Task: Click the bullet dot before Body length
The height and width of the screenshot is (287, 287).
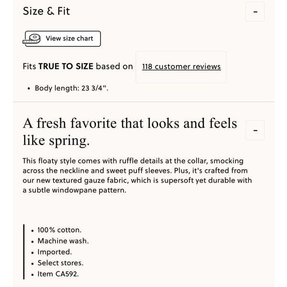Action: point(29,89)
